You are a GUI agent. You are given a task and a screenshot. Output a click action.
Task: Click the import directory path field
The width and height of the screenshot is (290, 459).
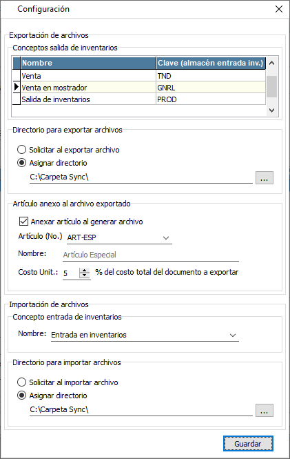point(141,409)
